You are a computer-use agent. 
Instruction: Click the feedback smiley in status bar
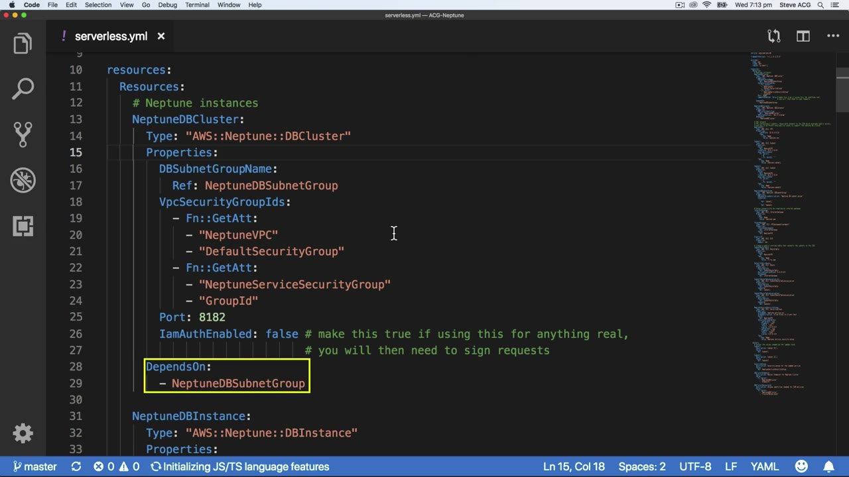[x=801, y=466]
